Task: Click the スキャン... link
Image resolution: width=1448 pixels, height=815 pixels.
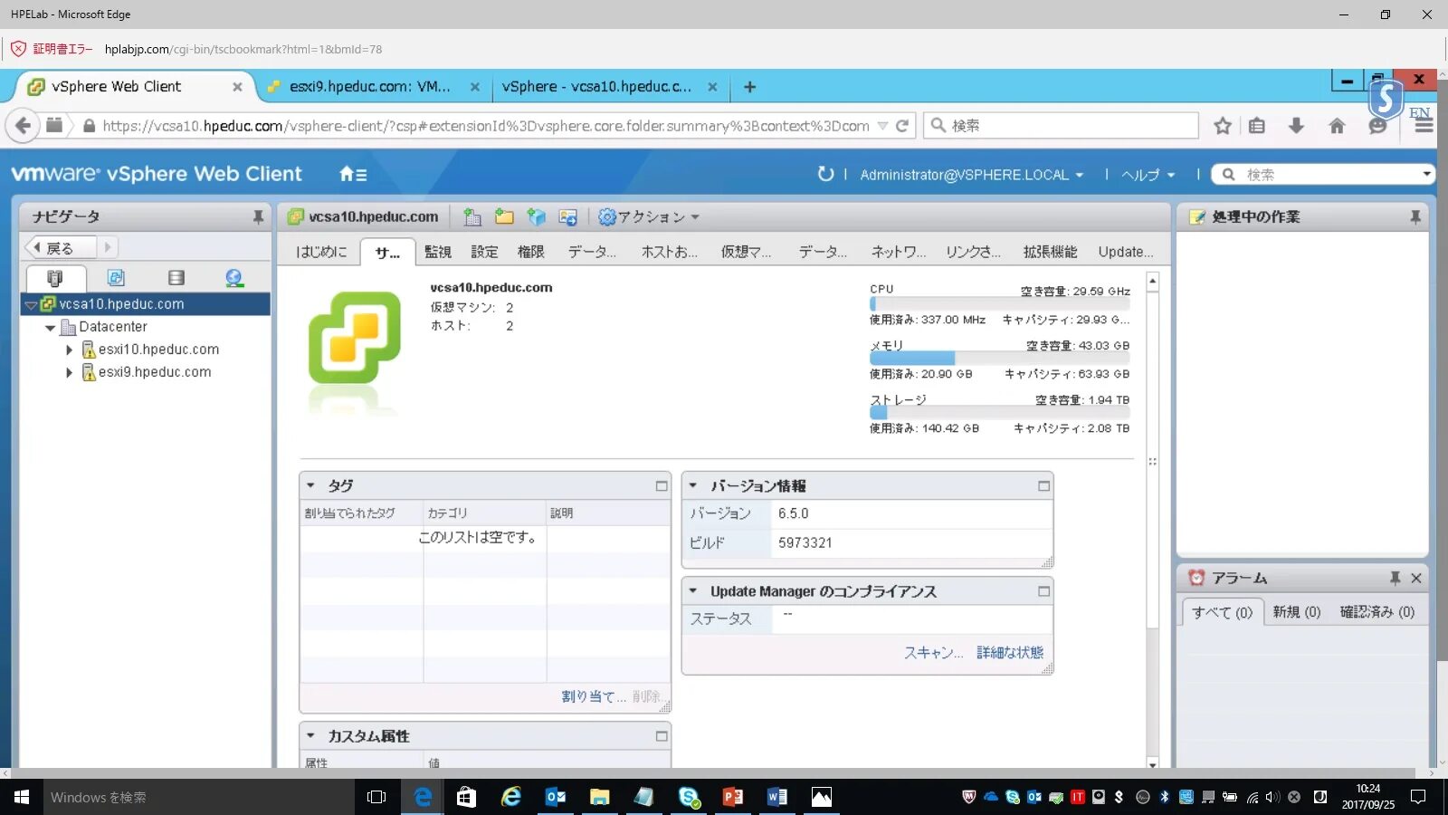Action: 933,653
